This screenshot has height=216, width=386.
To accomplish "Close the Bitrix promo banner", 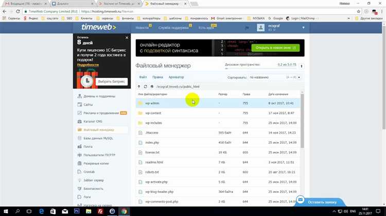I will 127,37.
